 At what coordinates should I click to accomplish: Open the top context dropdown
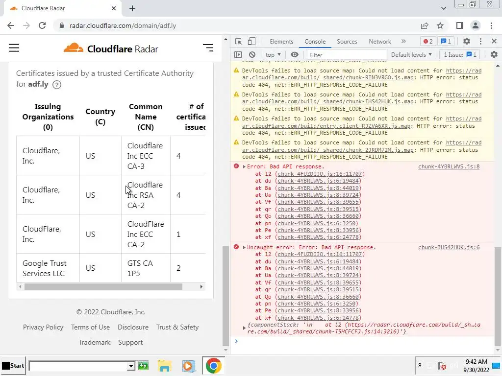pyautogui.click(x=273, y=55)
